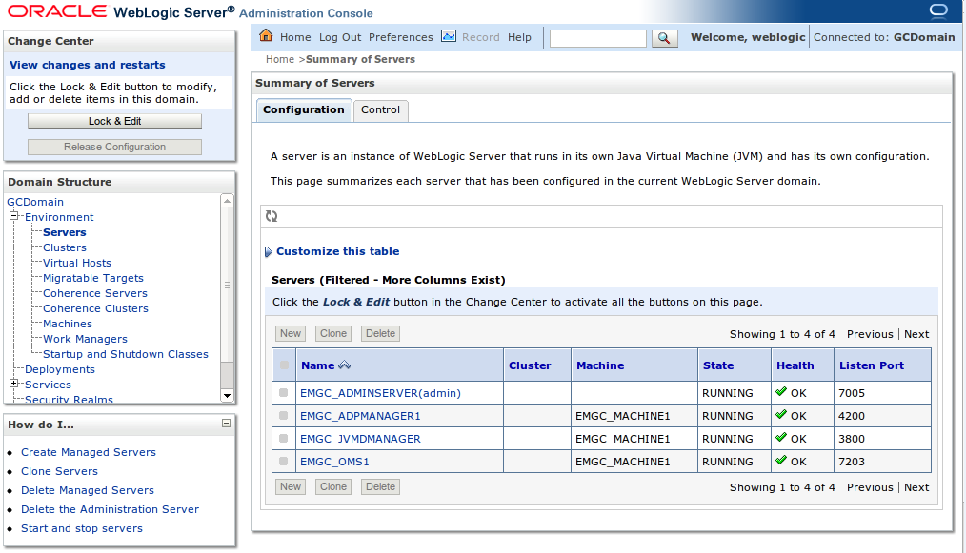Collapse the How do I panel

[226, 423]
